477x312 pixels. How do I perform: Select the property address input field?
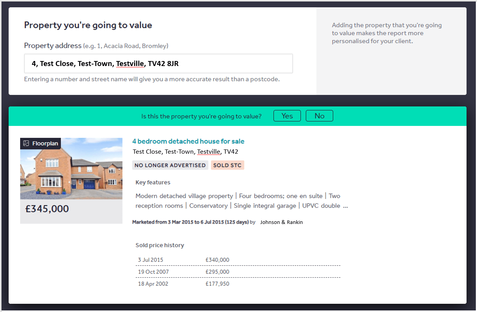tap(158, 63)
